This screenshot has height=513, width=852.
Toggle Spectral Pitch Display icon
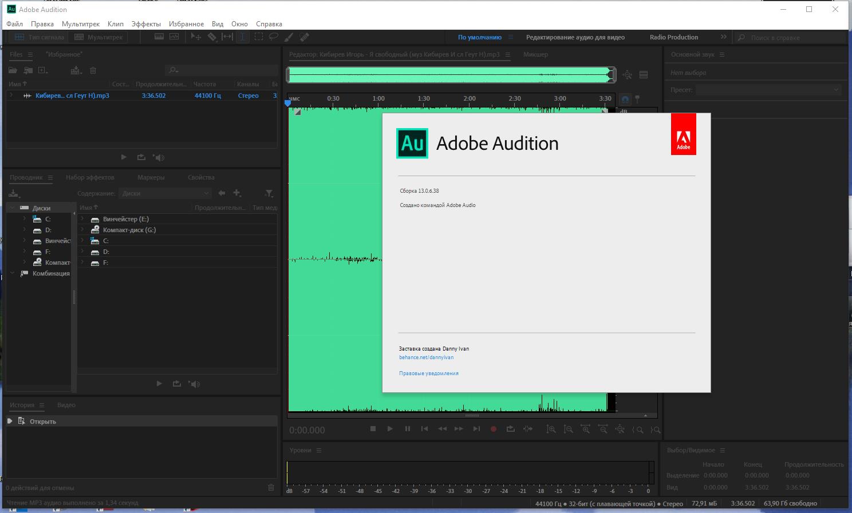click(x=174, y=37)
